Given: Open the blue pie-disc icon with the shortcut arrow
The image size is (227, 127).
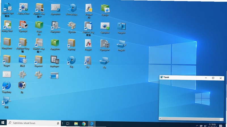Looking at the screenshot, I should [x=71, y=60].
